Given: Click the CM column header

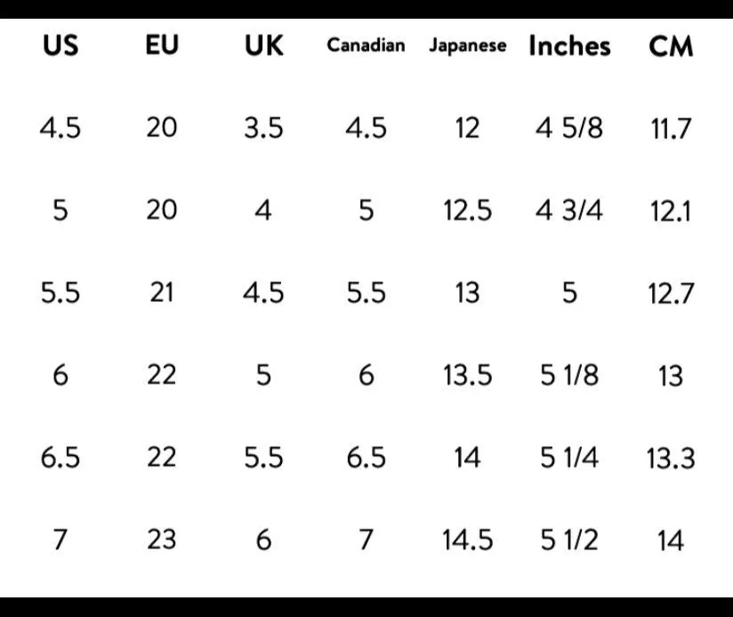Looking at the screenshot, I should click(x=671, y=46).
